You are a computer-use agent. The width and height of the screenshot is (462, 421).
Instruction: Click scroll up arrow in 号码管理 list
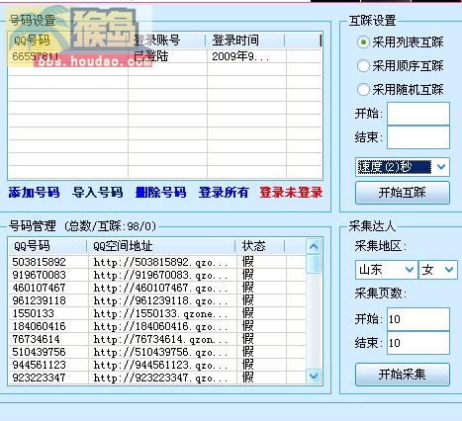pos(314,246)
